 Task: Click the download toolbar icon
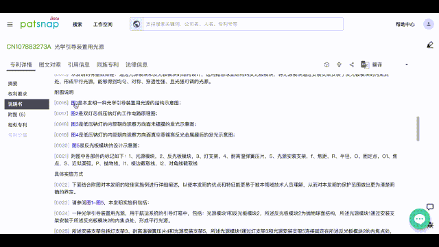coord(339,64)
